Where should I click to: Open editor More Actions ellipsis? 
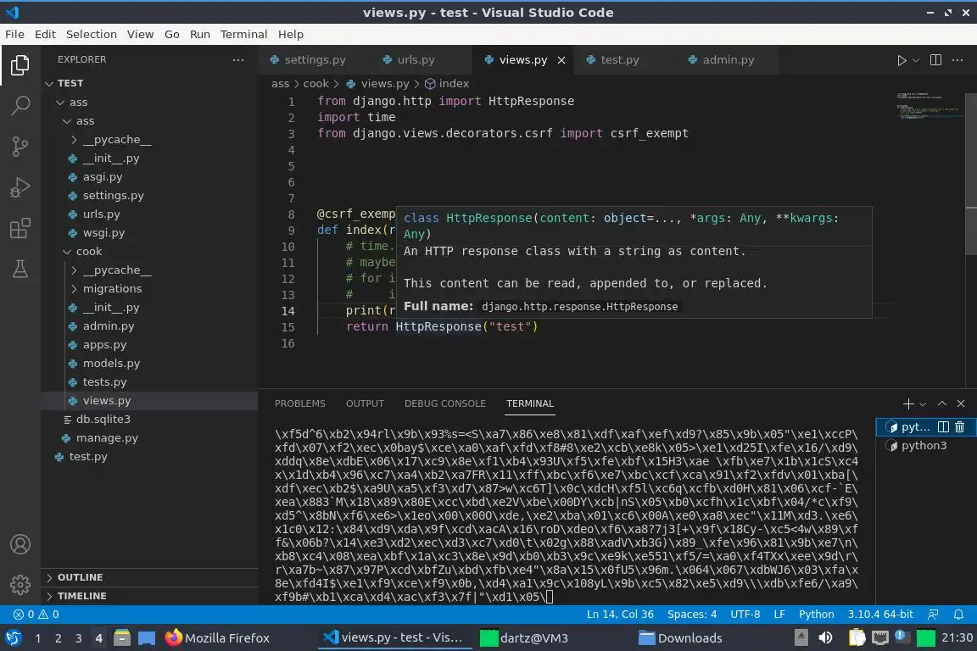[957, 60]
